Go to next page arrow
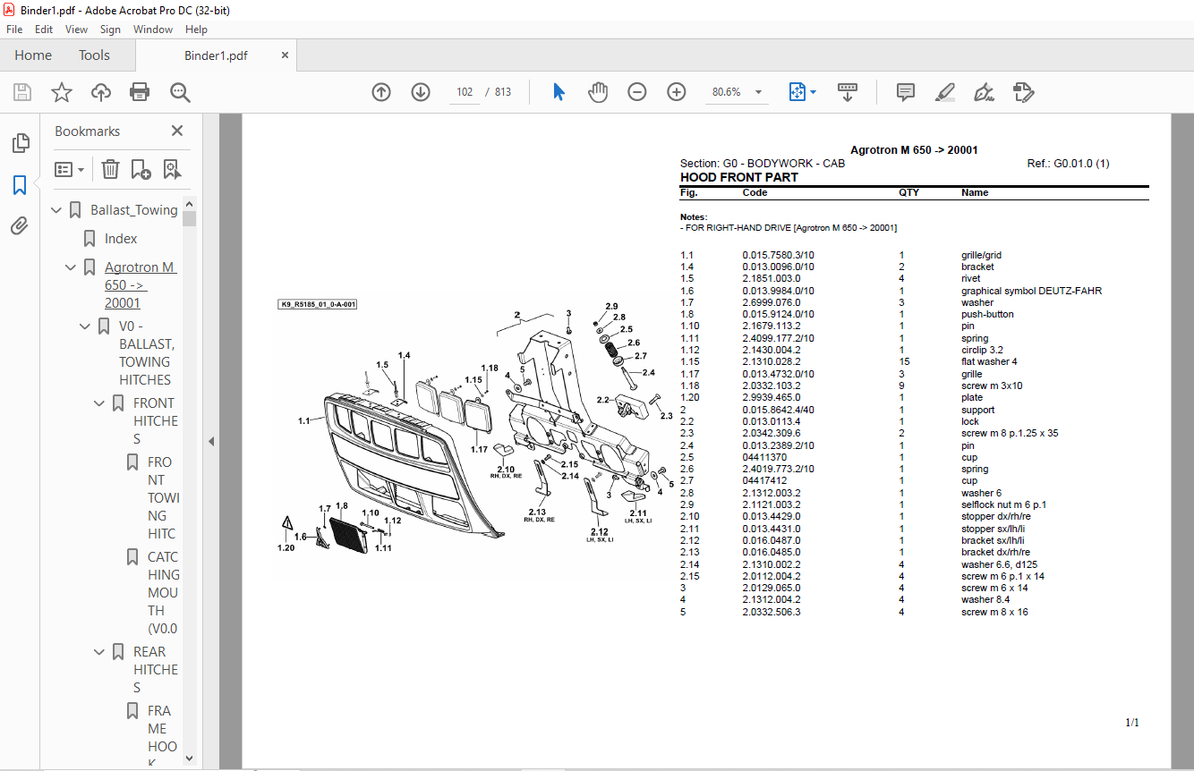The height and width of the screenshot is (771, 1194). click(421, 92)
